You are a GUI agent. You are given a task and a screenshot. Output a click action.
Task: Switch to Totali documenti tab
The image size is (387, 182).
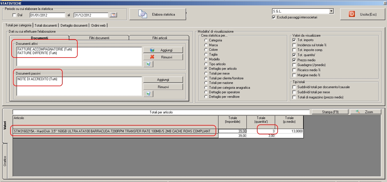click(46, 25)
